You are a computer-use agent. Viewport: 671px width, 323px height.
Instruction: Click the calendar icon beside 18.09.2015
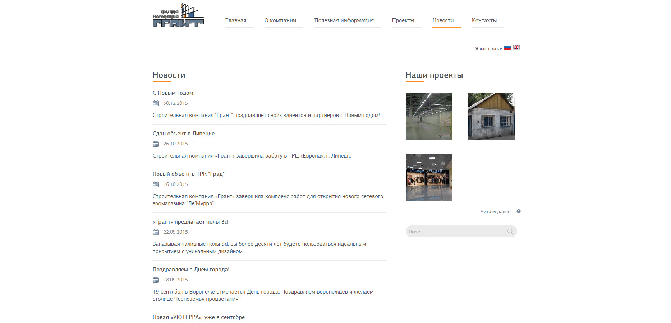156,280
